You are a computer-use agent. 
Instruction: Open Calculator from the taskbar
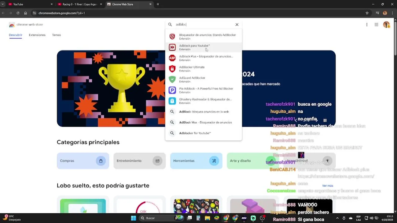[x=198, y=218]
